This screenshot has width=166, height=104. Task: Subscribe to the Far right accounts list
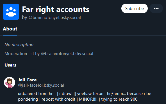135,8
